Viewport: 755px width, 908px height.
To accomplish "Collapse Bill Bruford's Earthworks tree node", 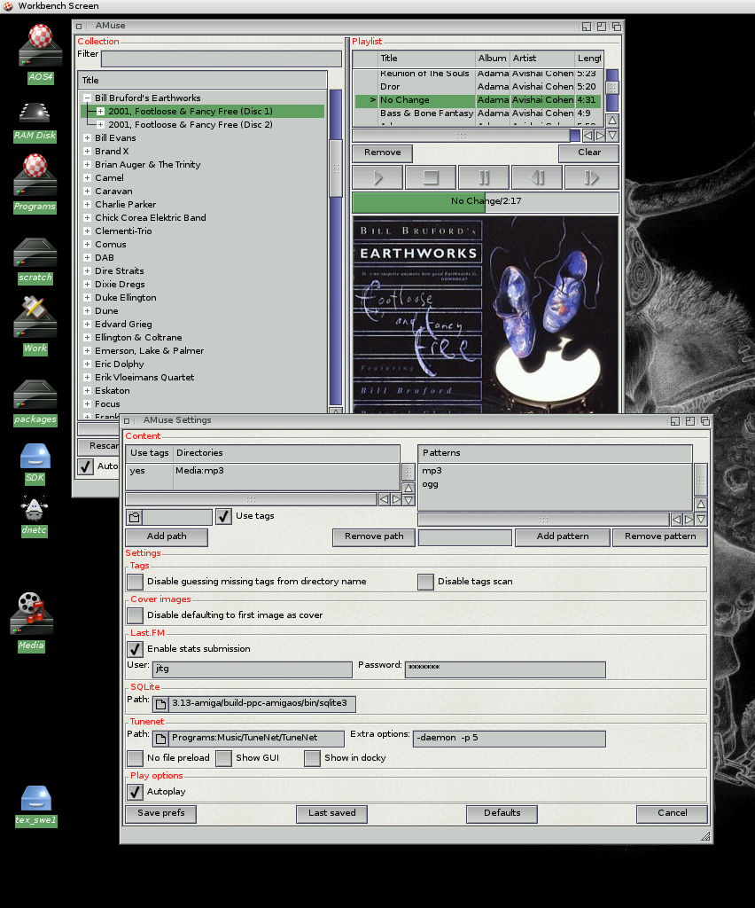I will click(88, 98).
